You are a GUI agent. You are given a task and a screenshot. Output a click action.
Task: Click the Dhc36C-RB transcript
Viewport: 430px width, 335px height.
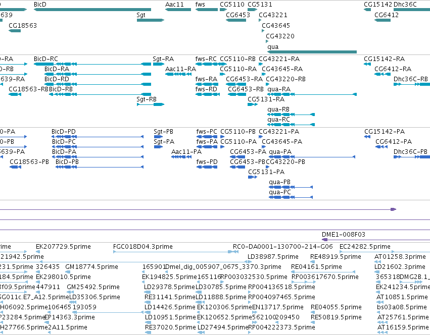pyautogui.click(x=412, y=84)
